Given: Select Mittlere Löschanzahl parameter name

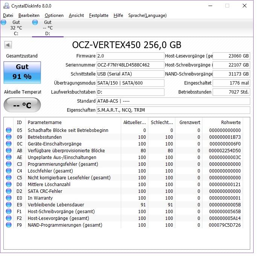Looking at the screenshot, I should [49, 185].
